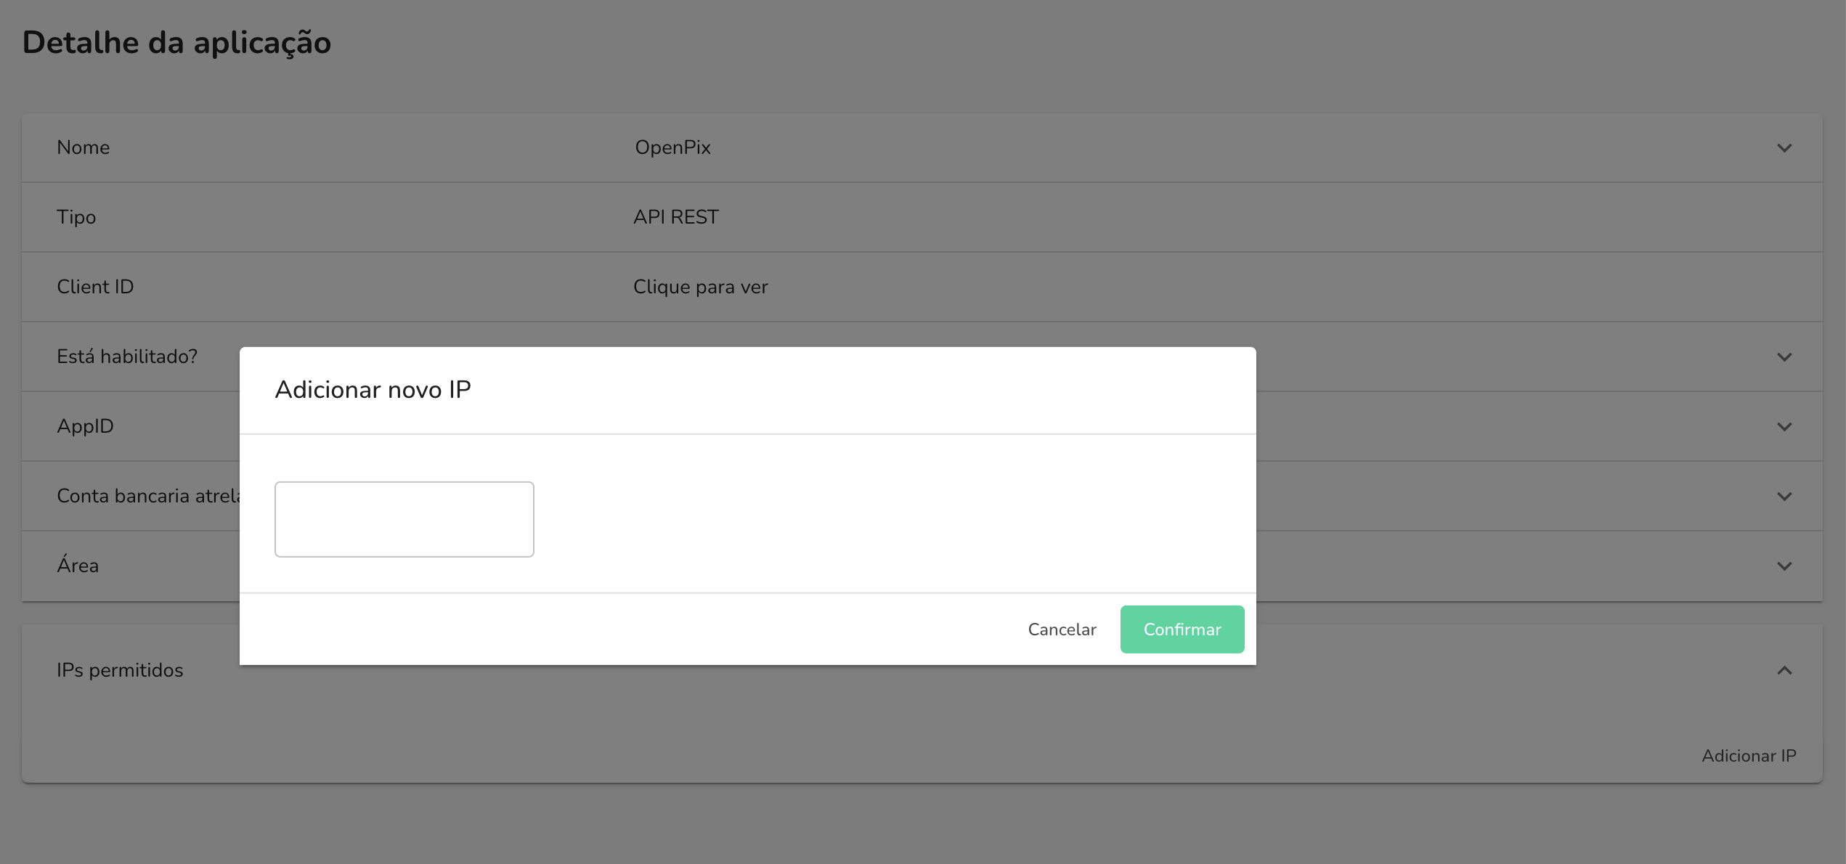Click the Adicionar novo IP dialog title
Image resolution: width=1846 pixels, height=864 pixels.
tap(373, 388)
